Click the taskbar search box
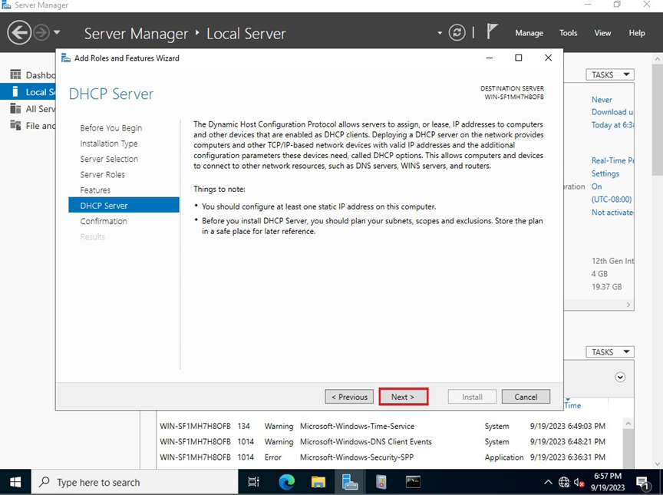 [134, 482]
